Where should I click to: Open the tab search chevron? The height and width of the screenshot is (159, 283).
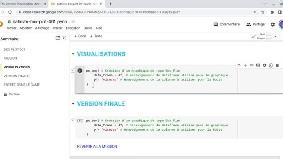[x=264, y=4]
